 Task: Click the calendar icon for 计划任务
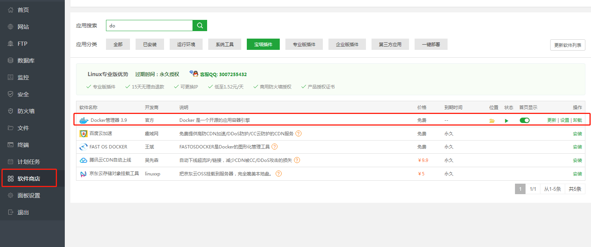click(x=10, y=162)
